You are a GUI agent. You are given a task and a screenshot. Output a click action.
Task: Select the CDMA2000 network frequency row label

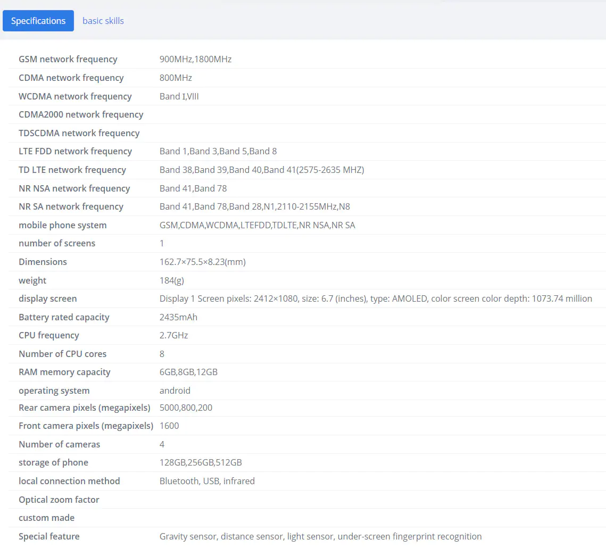pyautogui.click(x=81, y=114)
